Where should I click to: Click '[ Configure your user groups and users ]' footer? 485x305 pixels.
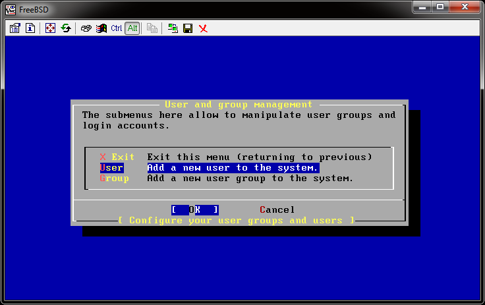[237, 221]
